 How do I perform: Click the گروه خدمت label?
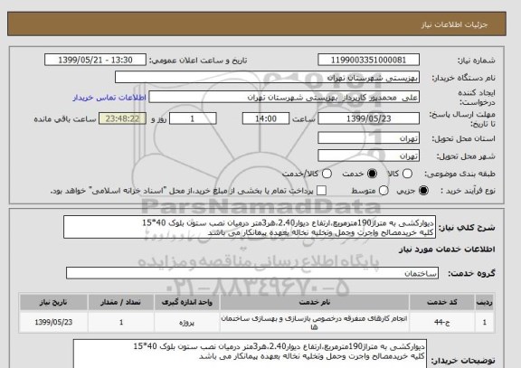tap(471, 273)
